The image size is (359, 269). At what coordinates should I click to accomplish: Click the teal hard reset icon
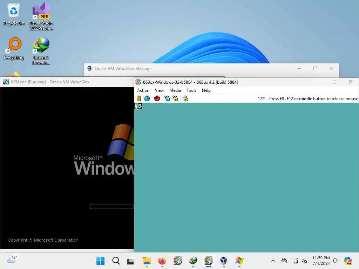click(147, 98)
